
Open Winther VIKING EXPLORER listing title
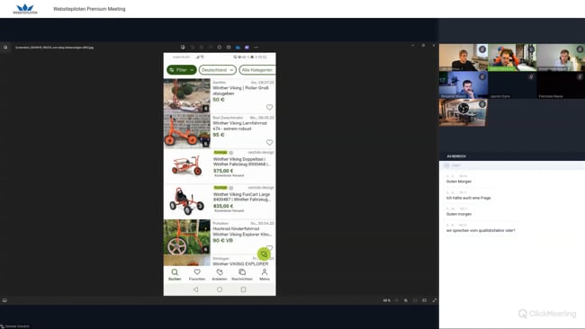(240, 263)
